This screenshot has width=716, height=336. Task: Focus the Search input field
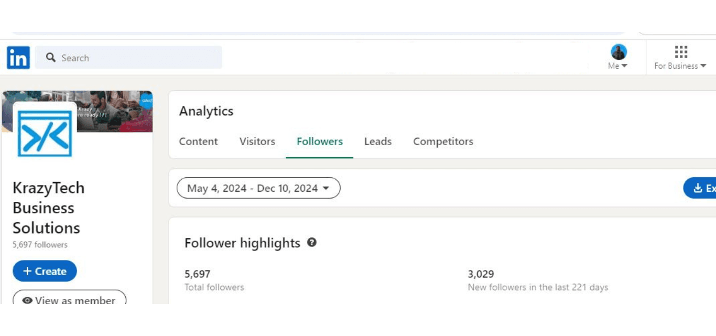[128, 58]
